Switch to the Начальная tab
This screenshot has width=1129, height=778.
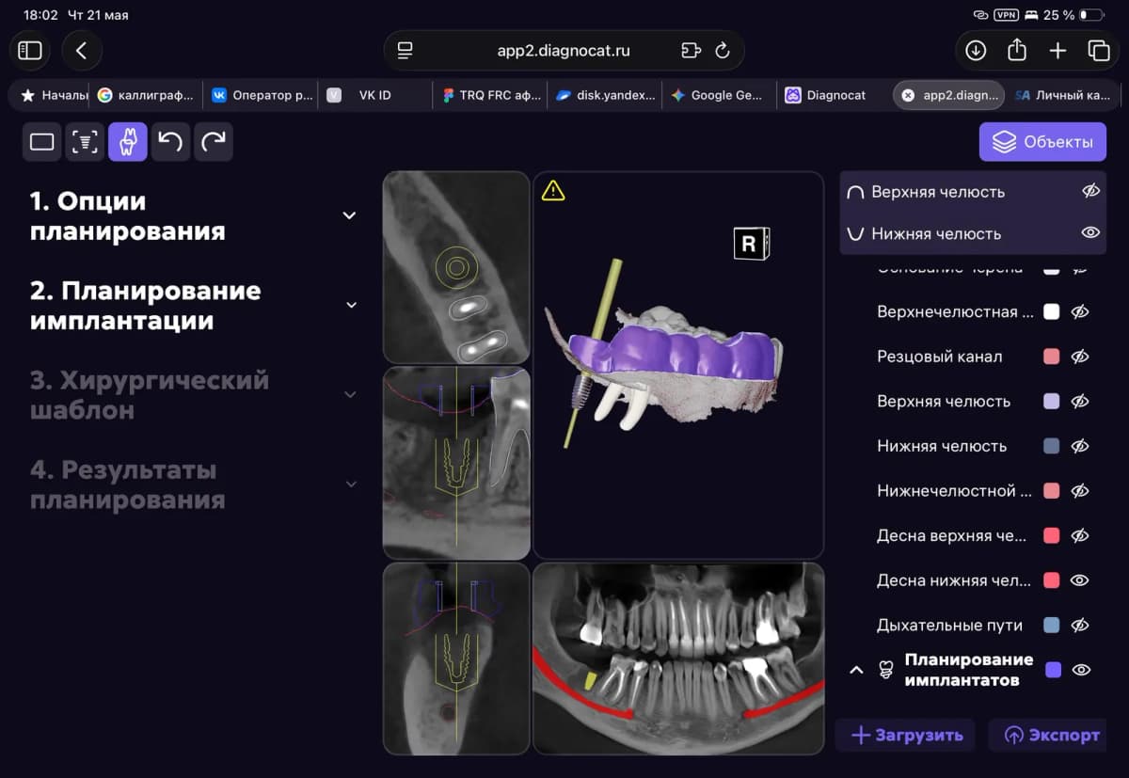coord(53,95)
